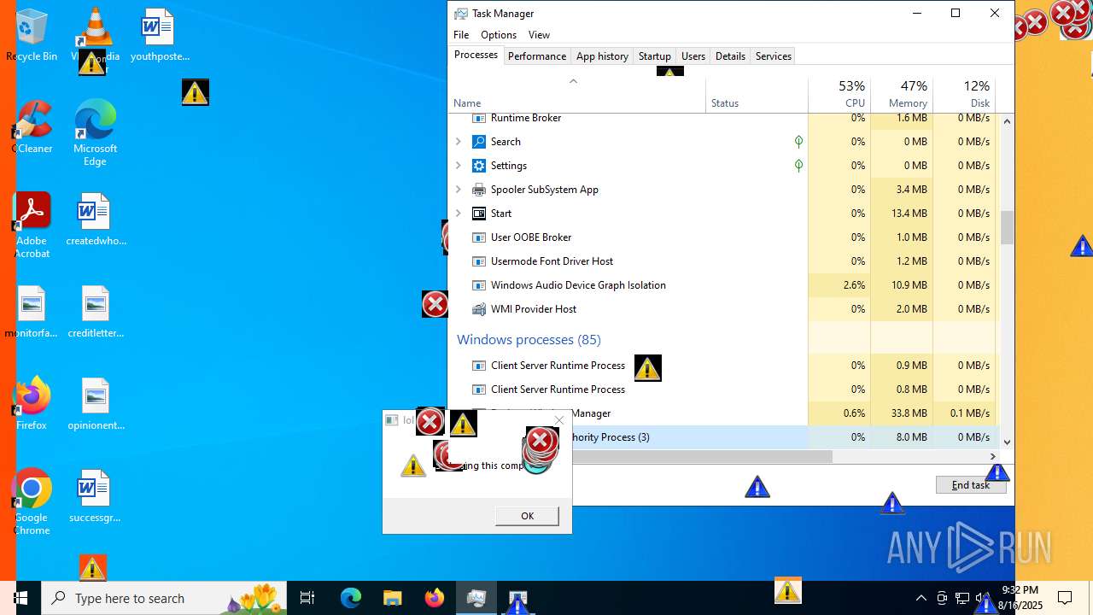The image size is (1093, 615).
Task: Expand the Search process group
Action: 459,142
